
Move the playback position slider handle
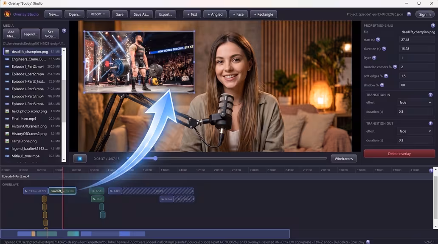click(x=155, y=158)
